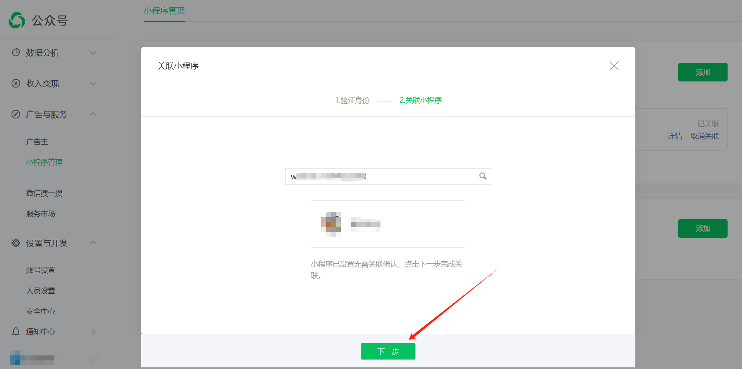Screen dimensions: 742x369
Task: Click the WeChat Official Account logo icon
Action: click(17, 20)
